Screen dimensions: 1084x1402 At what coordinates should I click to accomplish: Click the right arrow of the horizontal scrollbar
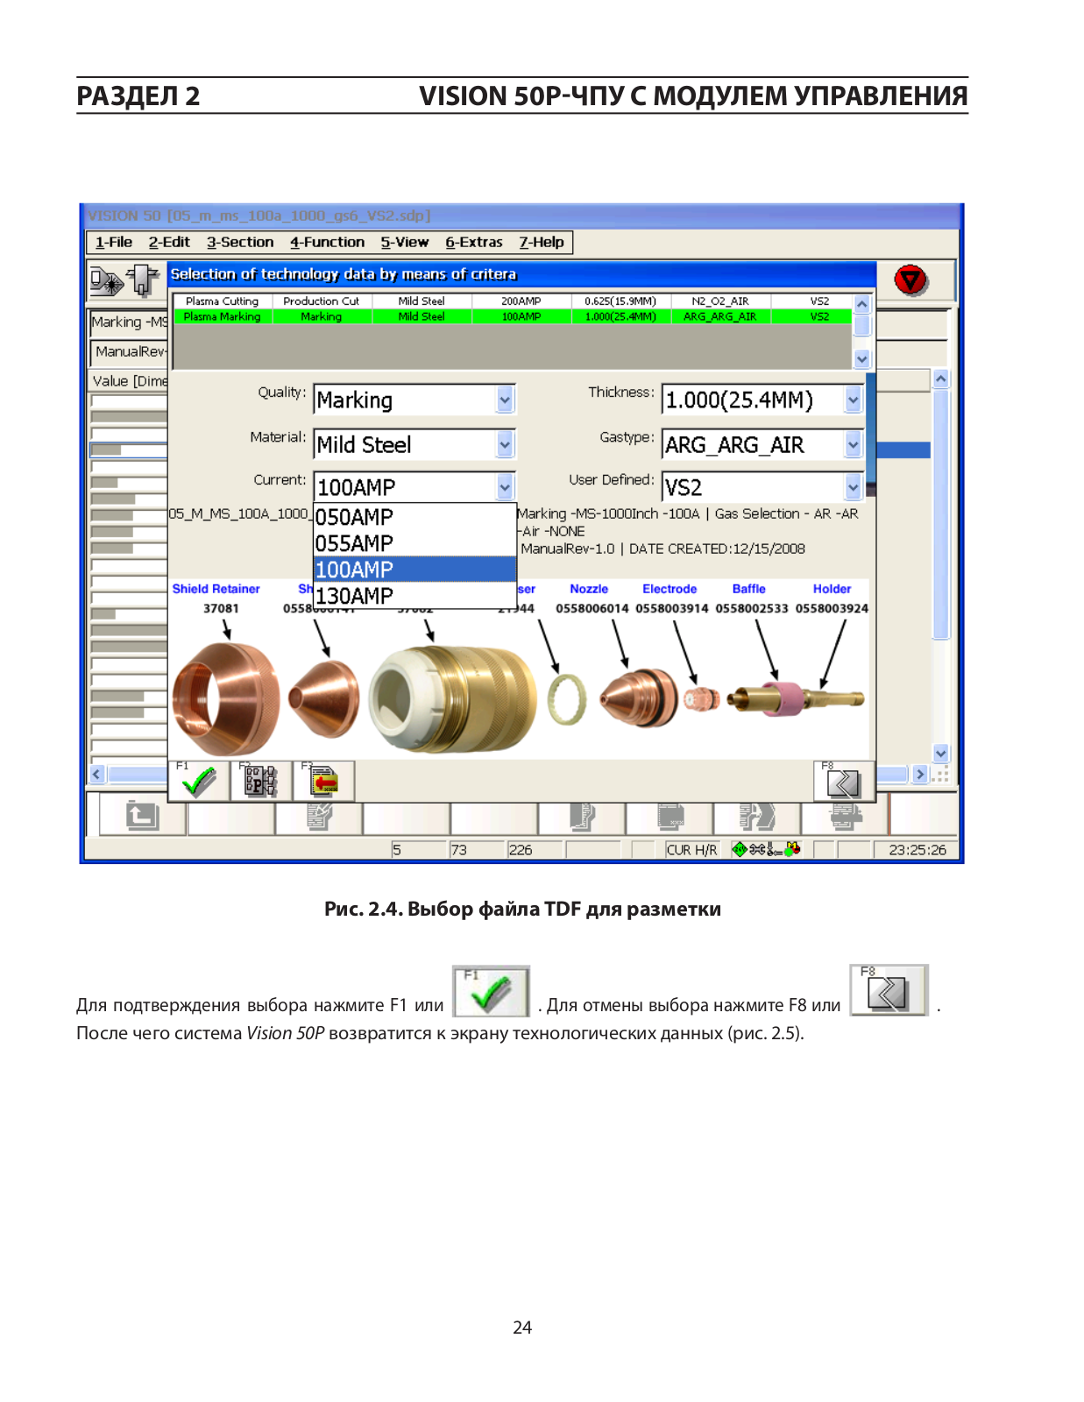[x=919, y=774]
